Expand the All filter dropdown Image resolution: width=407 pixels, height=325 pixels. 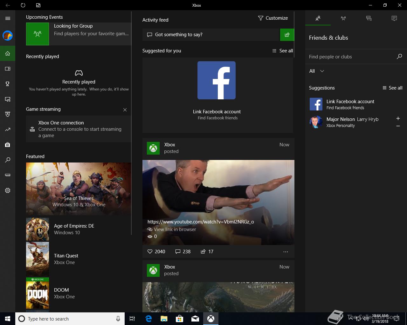point(317,71)
